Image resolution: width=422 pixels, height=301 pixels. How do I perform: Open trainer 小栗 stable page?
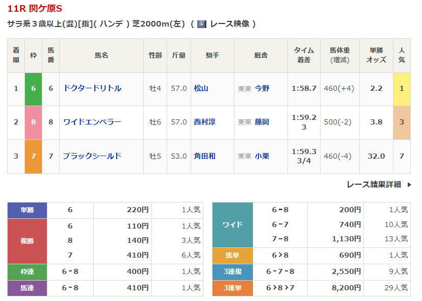pyautogui.click(x=262, y=156)
